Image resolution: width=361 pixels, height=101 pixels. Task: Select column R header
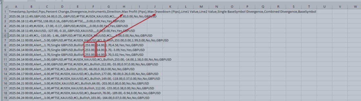pos(278,6)
